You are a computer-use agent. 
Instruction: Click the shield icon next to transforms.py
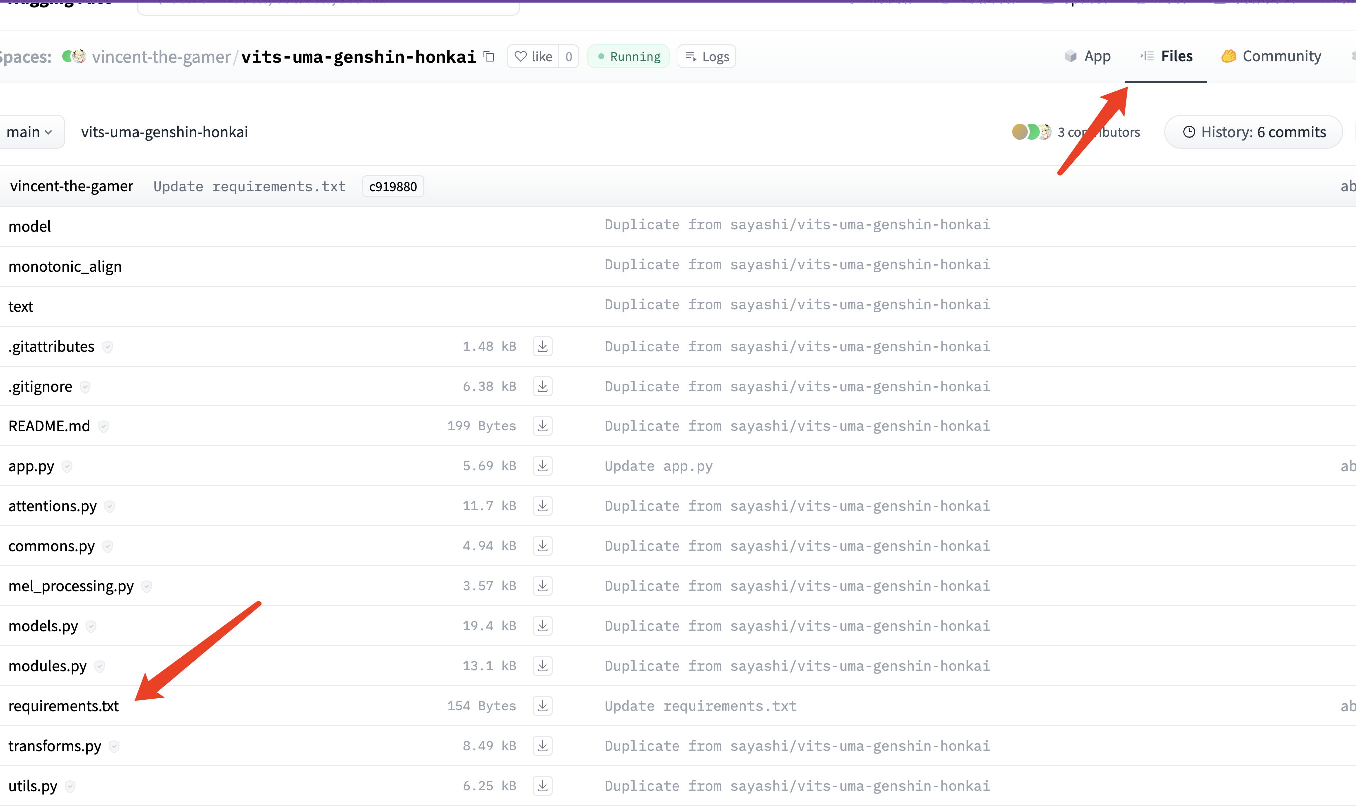pyautogui.click(x=114, y=746)
